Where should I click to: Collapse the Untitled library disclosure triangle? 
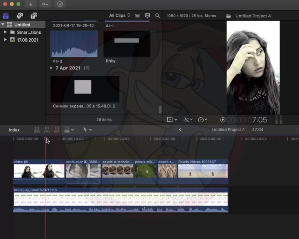(3, 24)
